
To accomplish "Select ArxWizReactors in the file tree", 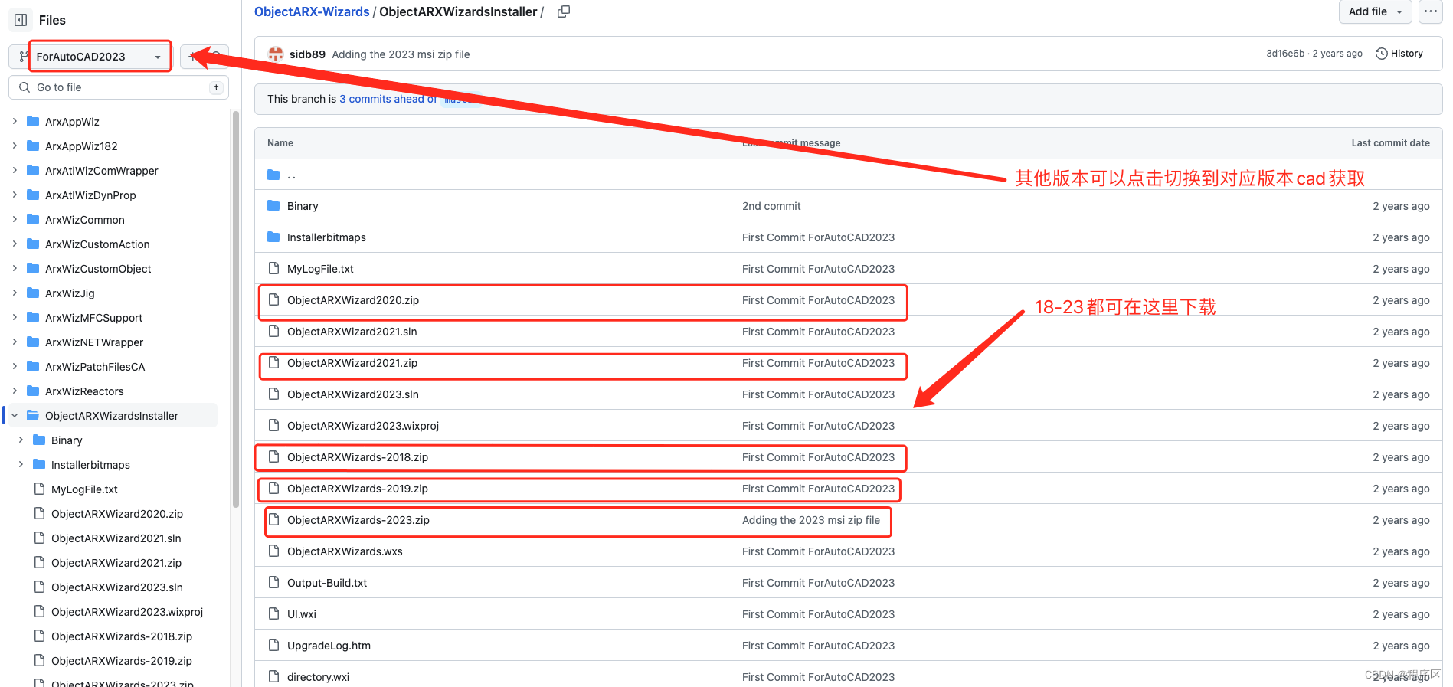I will 84,391.
